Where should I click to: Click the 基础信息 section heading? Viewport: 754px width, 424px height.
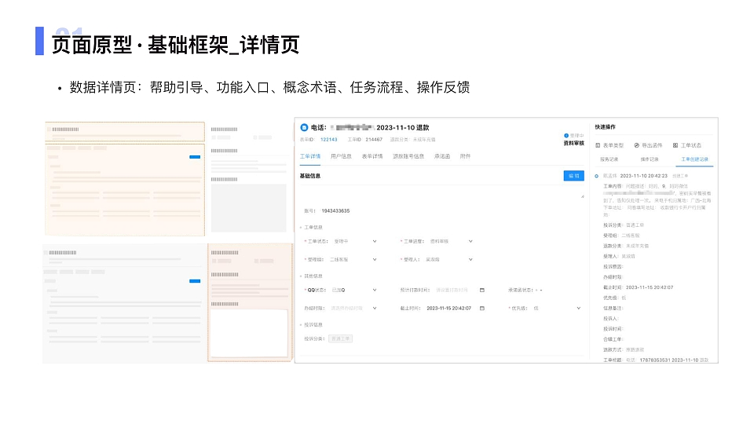pyautogui.click(x=310, y=176)
